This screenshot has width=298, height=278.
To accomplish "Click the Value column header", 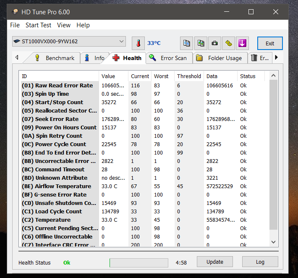I will click(114, 76).
